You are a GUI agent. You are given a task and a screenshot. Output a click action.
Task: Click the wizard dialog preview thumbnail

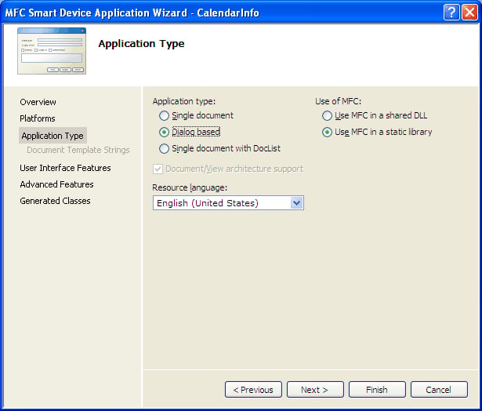pyautogui.click(x=52, y=51)
